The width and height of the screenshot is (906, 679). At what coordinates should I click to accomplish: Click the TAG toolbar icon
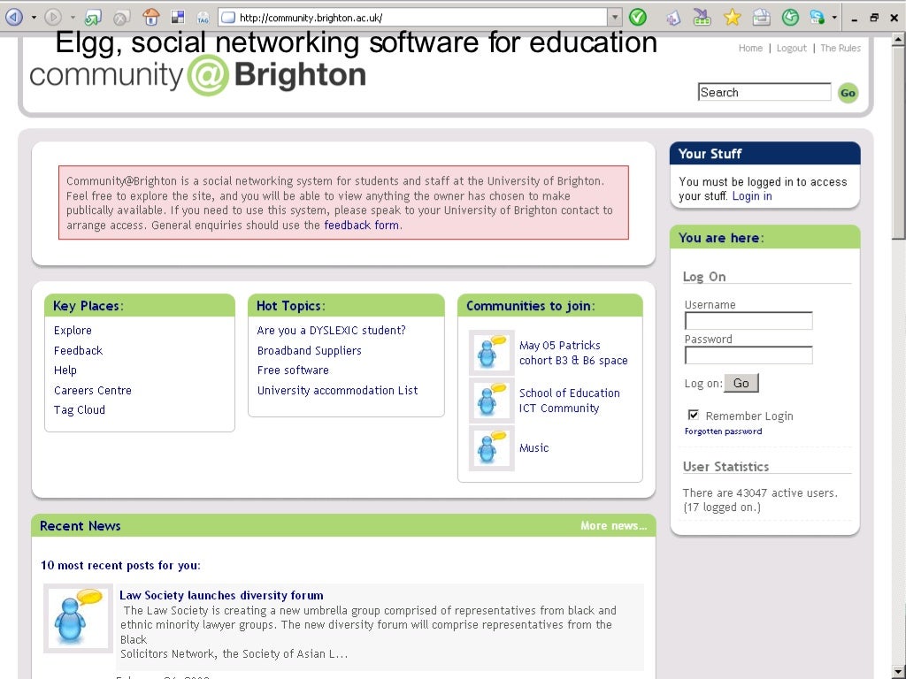(203, 18)
